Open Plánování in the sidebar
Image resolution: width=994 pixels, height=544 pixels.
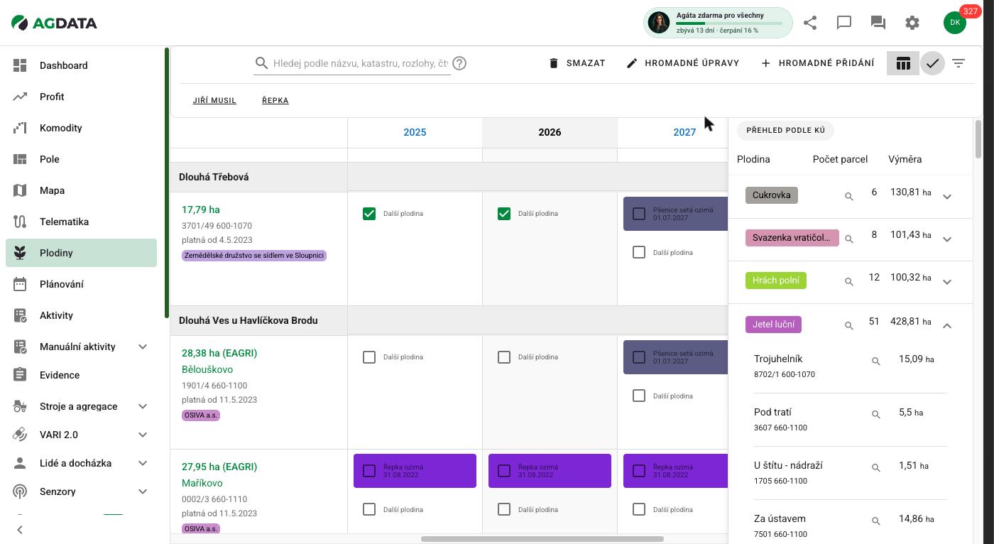[x=81, y=284]
